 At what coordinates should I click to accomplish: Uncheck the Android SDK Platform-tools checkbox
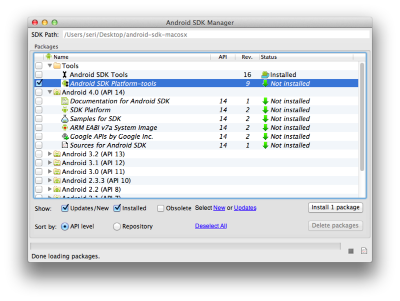pos(39,83)
